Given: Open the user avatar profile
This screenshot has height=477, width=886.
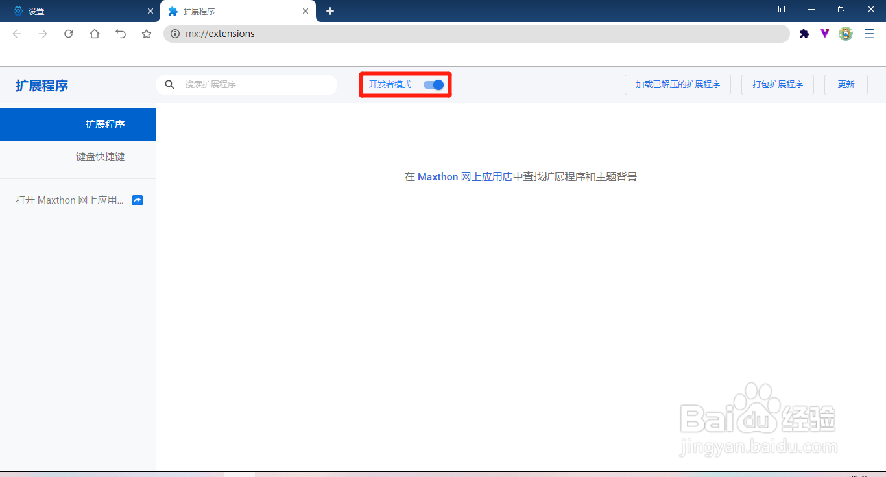Looking at the screenshot, I should click(x=846, y=34).
